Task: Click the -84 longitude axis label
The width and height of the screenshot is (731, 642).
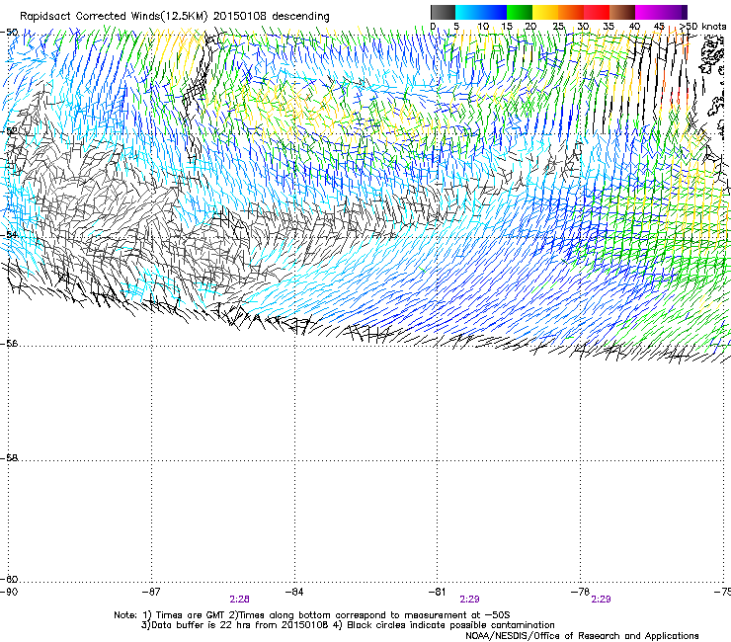Action: 294,592
